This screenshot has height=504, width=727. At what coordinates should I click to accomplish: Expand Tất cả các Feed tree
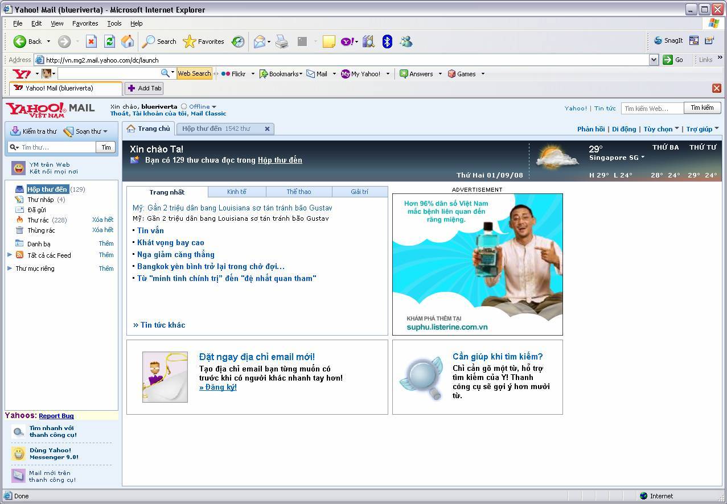click(x=10, y=255)
